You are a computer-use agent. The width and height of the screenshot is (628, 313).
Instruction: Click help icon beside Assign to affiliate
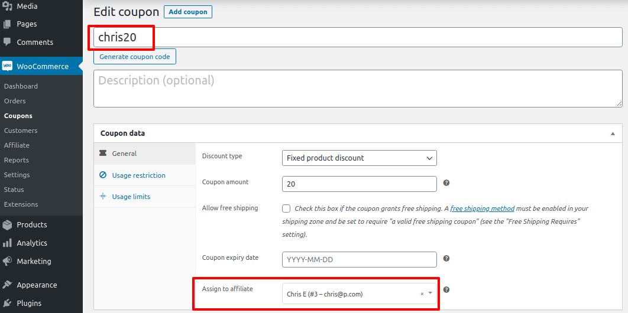446,290
